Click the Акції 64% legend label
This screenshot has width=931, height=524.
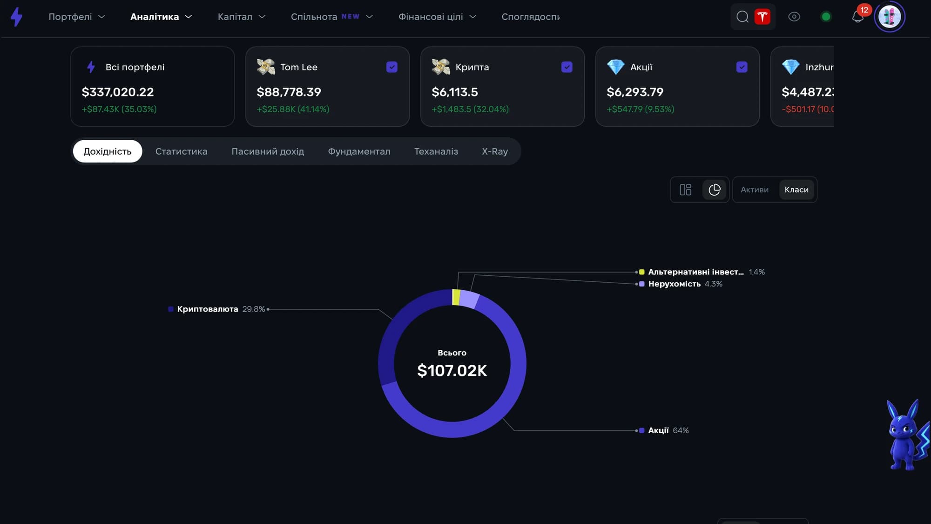(x=668, y=430)
